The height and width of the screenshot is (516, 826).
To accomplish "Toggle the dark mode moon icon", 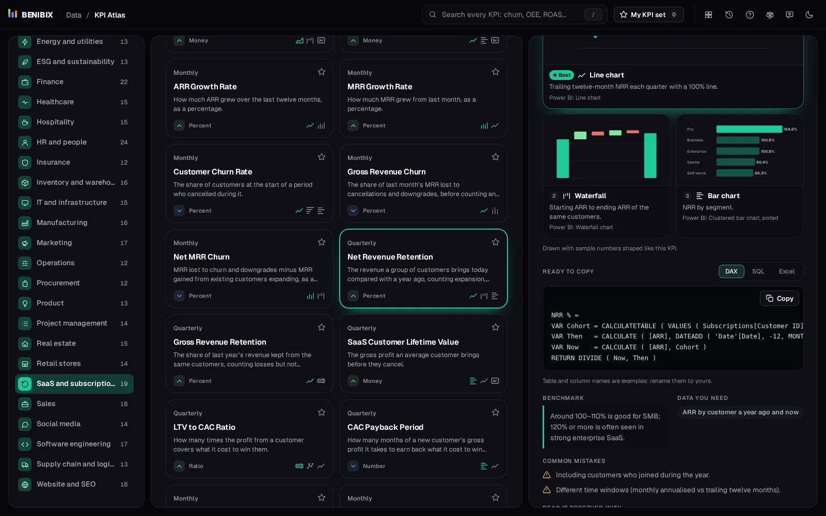I will [x=809, y=15].
